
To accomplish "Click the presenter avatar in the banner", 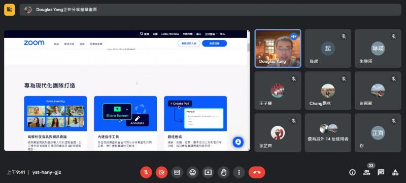I will click(x=28, y=10).
